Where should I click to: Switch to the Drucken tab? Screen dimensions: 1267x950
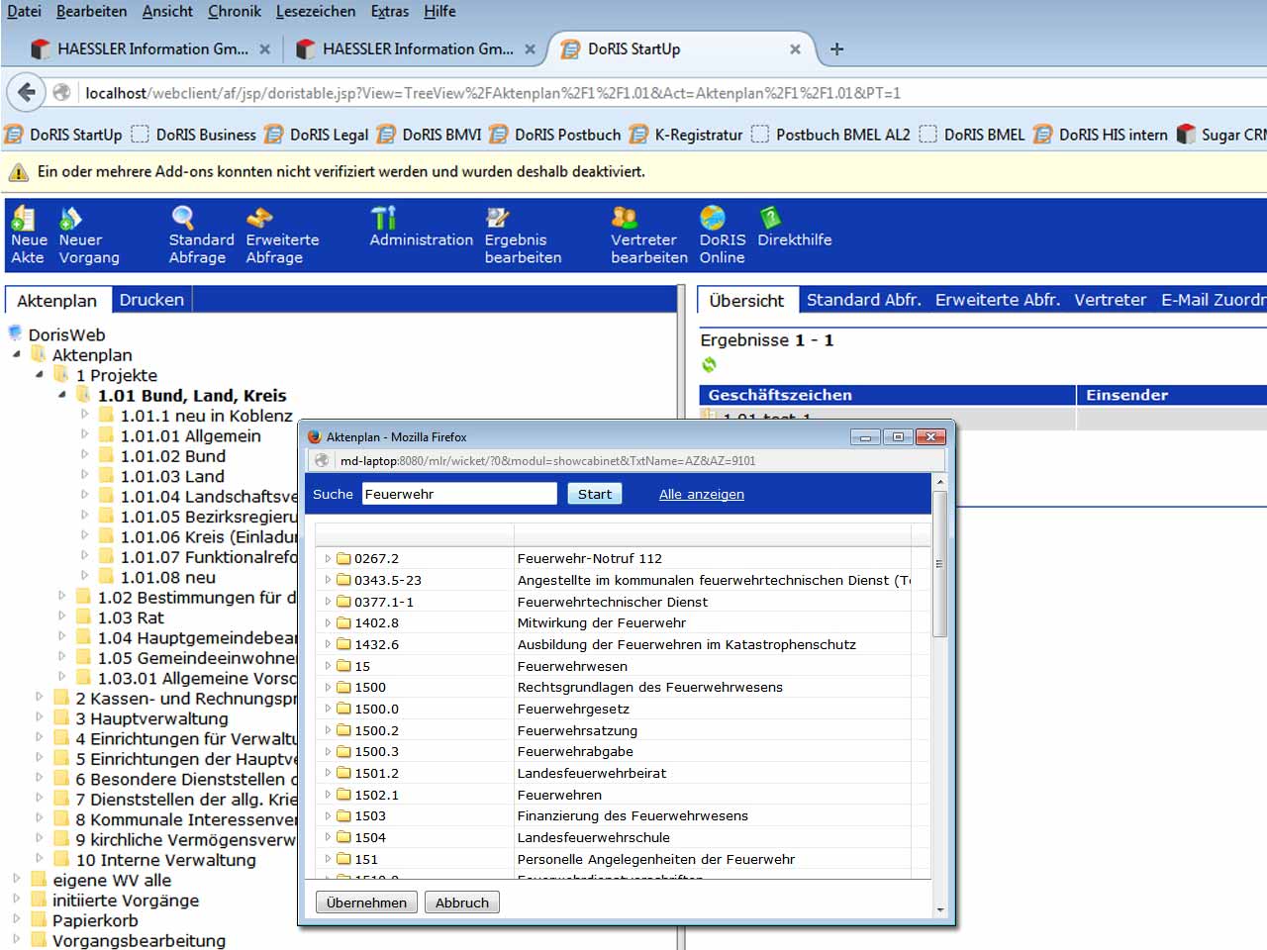151,300
